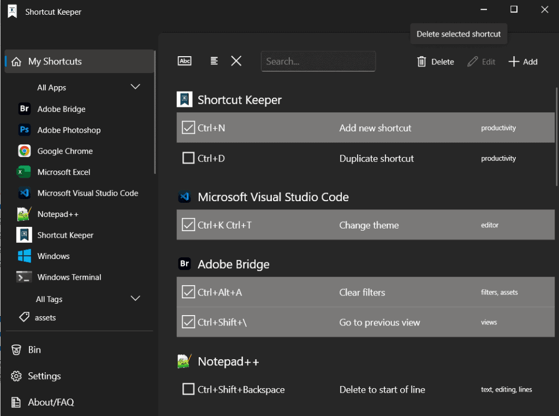Click the 'editor' tag text

(x=490, y=225)
